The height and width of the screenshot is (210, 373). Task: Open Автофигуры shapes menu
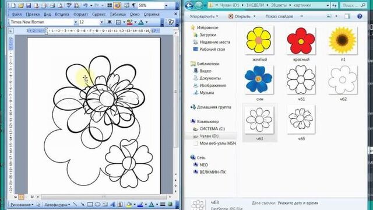point(57,205)
